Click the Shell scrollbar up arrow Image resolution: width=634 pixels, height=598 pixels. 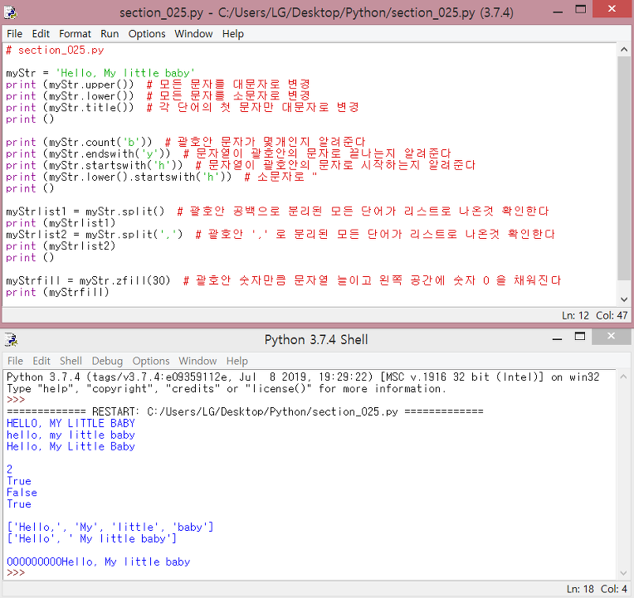[x=623, y=377]
